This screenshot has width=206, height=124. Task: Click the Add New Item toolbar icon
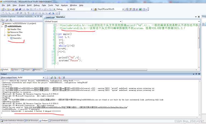coord(8,9)
